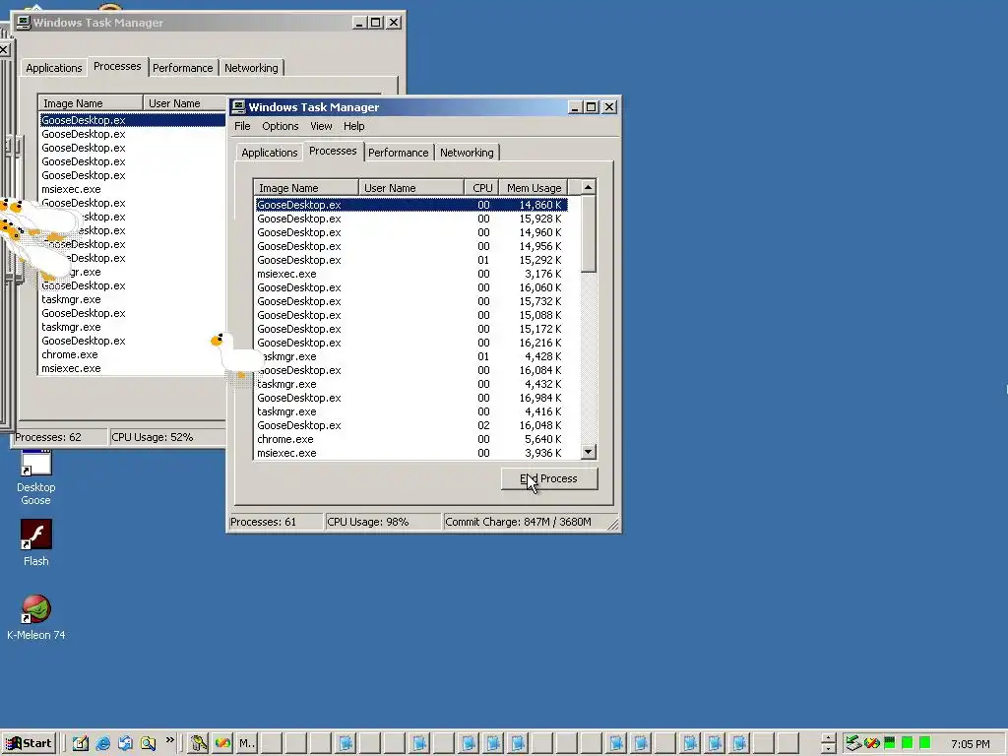Screen dimensions: 1008x756
Task: Select the taskmgr.exe row using 4,432 K
Action: pyautogui.click(x=411, y=384)
